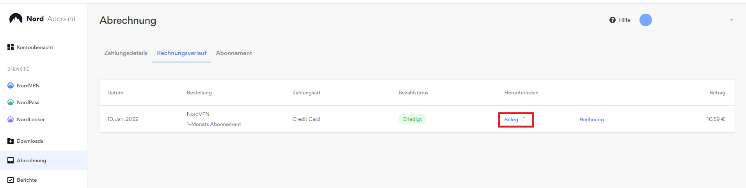Click the Hilfe help link text
This screenshot has height=188, width=746.
(624, 20)
